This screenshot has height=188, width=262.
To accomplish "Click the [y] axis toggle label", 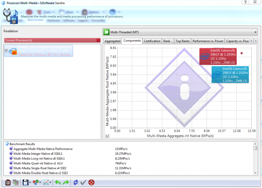I will [107, 136].
